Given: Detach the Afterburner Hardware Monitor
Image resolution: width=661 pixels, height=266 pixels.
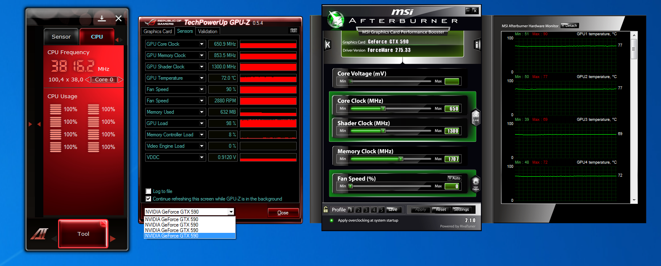Looking at the screenshot, I should click(x=570, y=26).
